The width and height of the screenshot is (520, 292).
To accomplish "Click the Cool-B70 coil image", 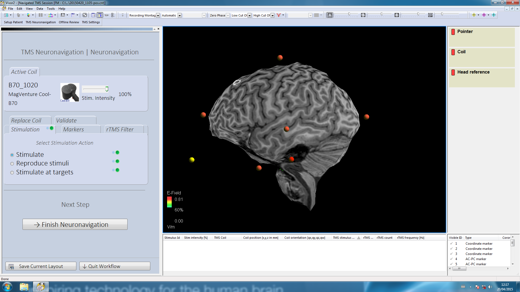I will coord(70,92).
